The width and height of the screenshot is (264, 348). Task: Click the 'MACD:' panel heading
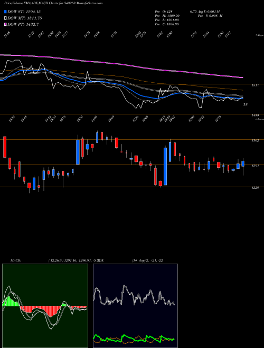tap(16, 260)
